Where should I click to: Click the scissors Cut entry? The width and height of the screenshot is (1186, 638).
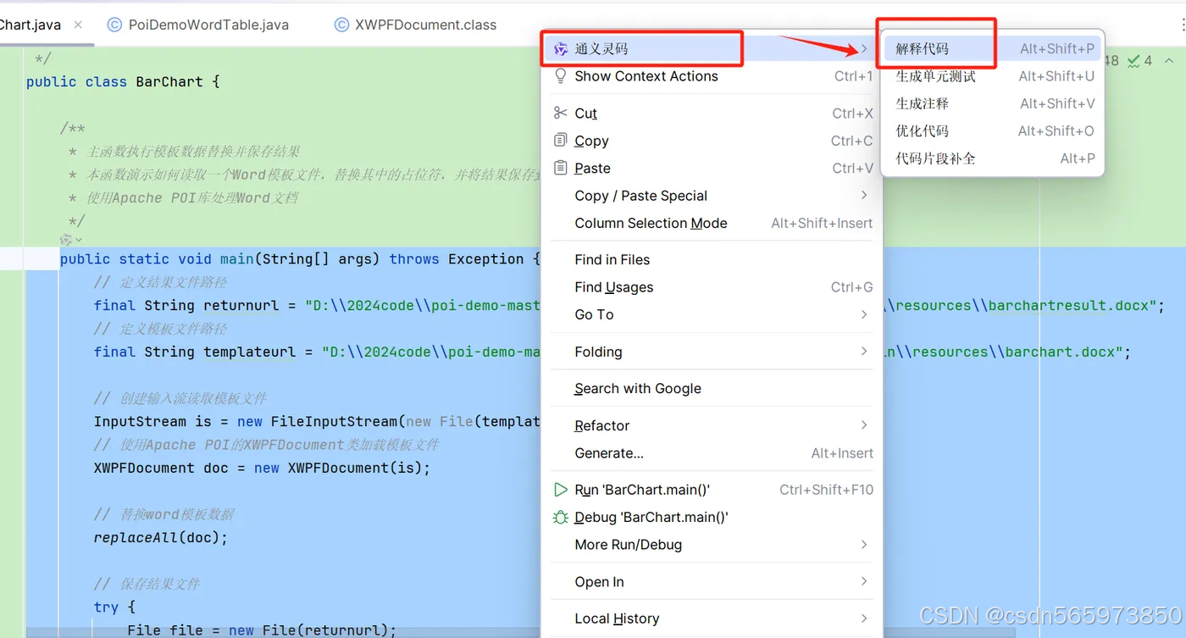pyautogui.click(x=712, y=114)
